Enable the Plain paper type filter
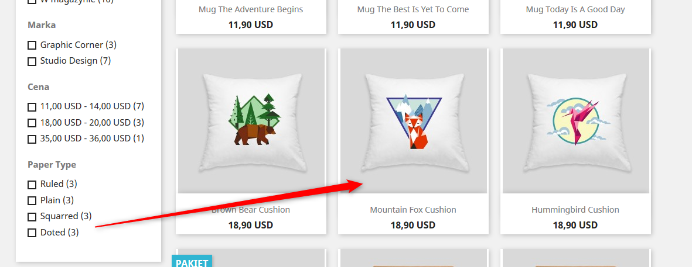 [x=32, y=200]
